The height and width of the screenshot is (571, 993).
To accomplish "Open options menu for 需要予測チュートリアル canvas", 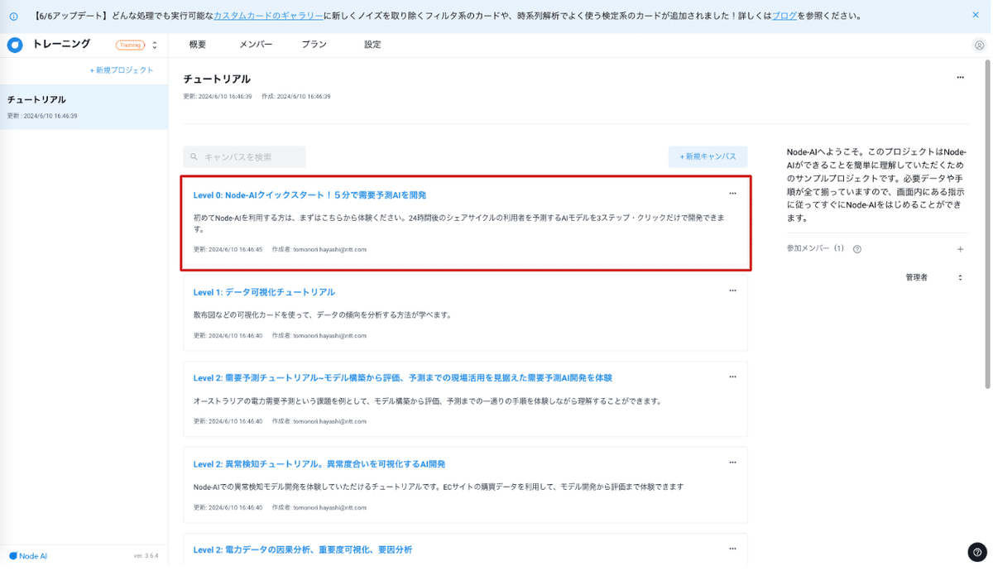I will (732, 377).
